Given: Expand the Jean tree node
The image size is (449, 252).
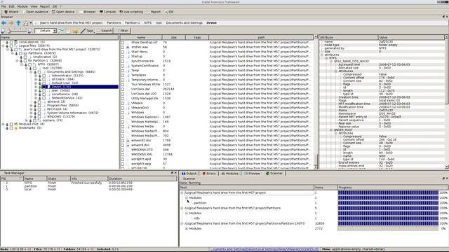Looking at the screenshot, I should [x=36, y=90].
